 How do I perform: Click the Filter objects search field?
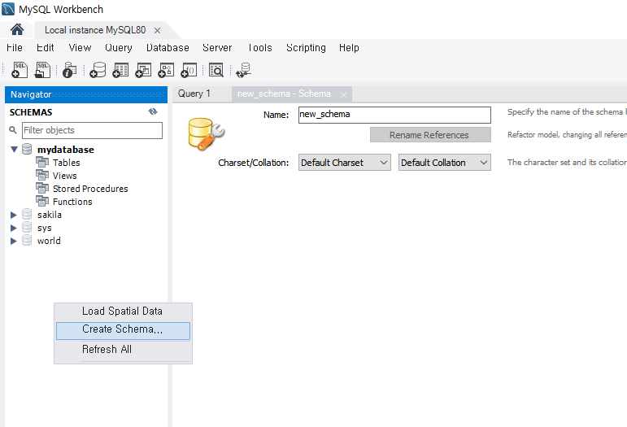click(92, 130)
